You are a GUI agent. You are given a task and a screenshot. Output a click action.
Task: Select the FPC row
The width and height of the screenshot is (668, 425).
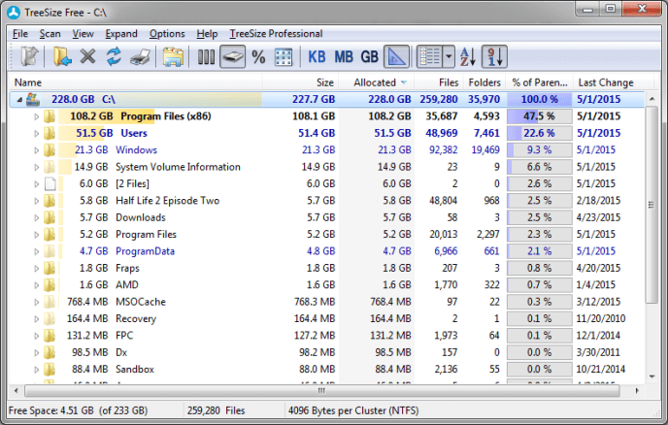(x=327, y=336)
